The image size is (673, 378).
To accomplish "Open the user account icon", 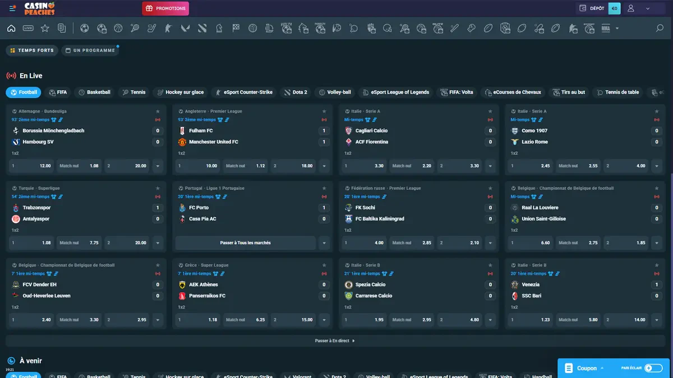I will tap(631, 8).
